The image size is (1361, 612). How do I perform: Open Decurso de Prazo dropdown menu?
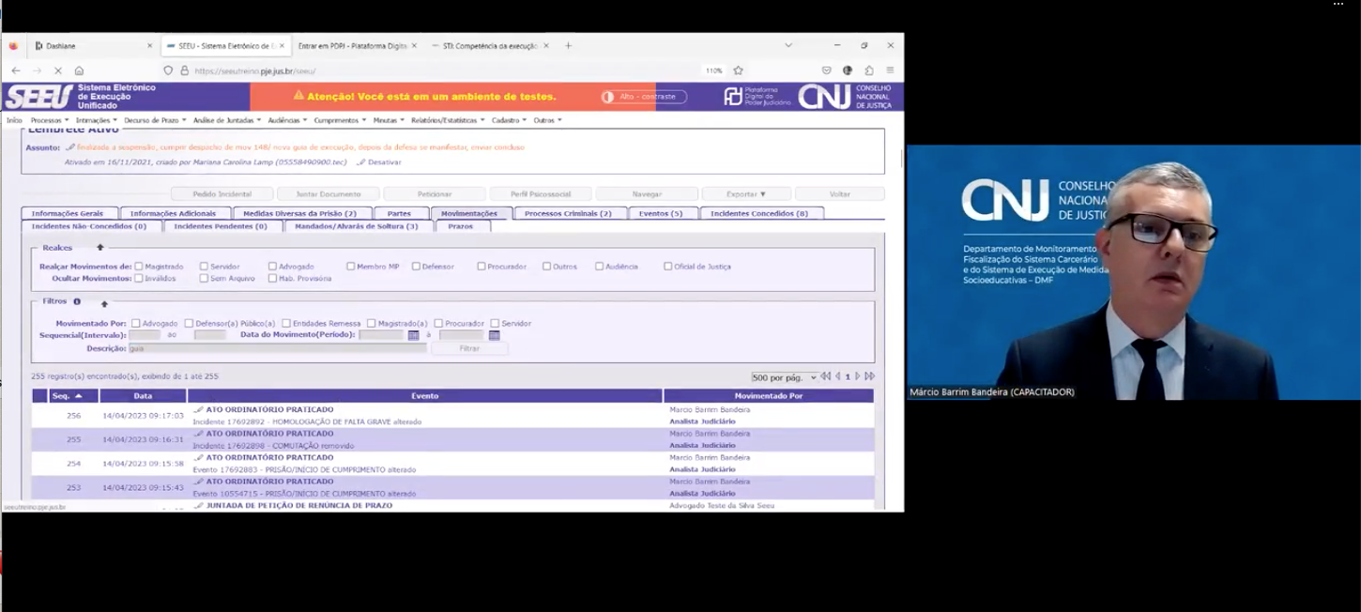point(155,120)
